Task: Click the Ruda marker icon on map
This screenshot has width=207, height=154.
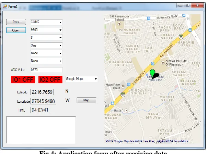Action: pos(126,111)
